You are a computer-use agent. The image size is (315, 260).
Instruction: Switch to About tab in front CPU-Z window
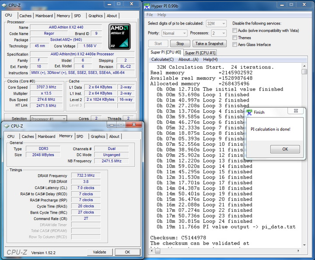pyautogui.click(x=114, y=137)
